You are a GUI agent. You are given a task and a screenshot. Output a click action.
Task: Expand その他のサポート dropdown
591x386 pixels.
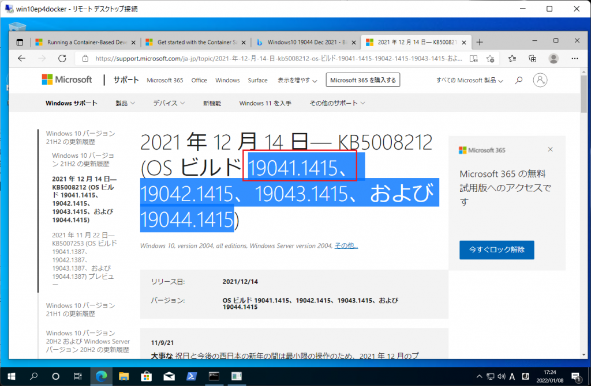[x=337, y=103]
